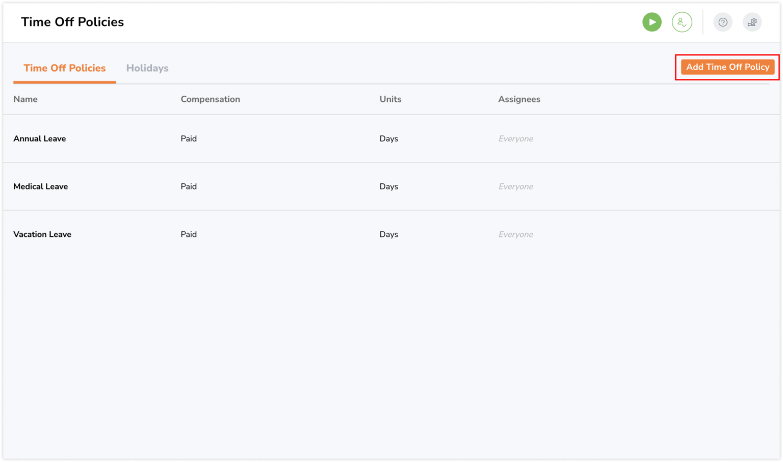Select the Time Off Policies tab
Screen dimensions: 783x462
pyautogui.click(x=65, y=68)
